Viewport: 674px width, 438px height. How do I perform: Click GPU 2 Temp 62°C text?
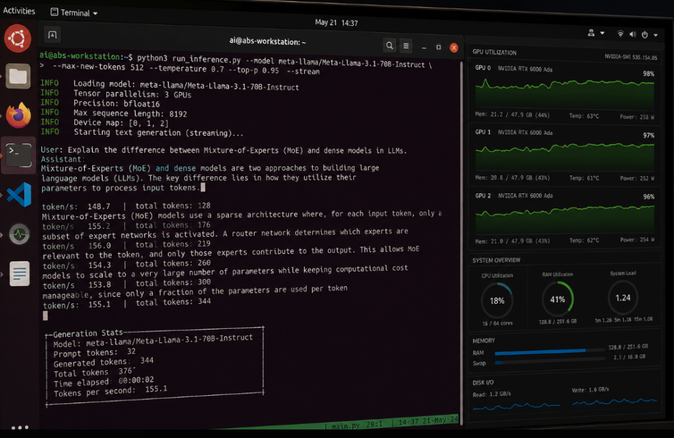pos(584,241)
